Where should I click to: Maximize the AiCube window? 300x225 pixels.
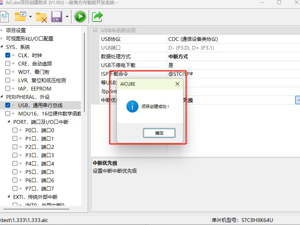point(279,2)
